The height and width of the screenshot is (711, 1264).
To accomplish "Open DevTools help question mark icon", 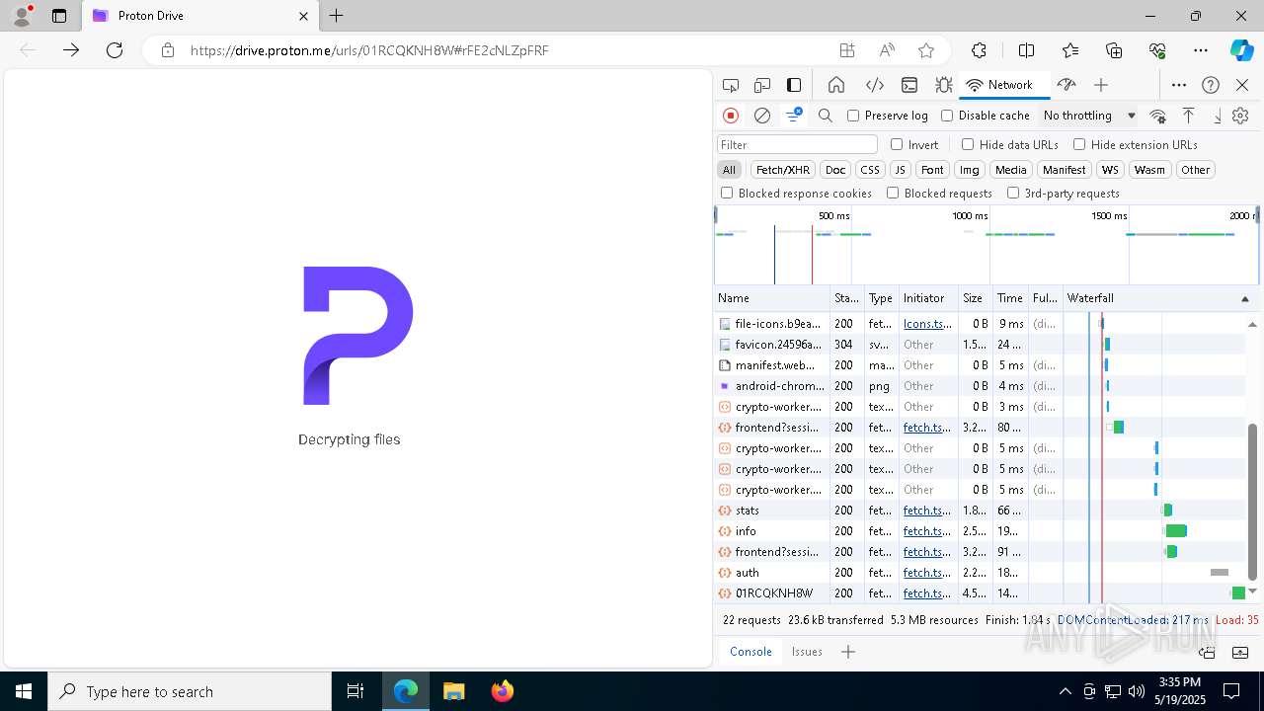I will coord(1211,85).
